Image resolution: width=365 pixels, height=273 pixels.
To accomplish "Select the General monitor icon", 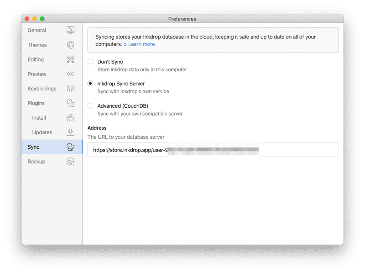I will pos(70,30).
